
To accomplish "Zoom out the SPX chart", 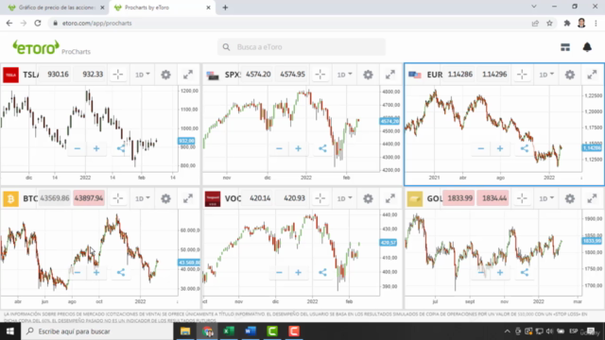I will [279, 148].
